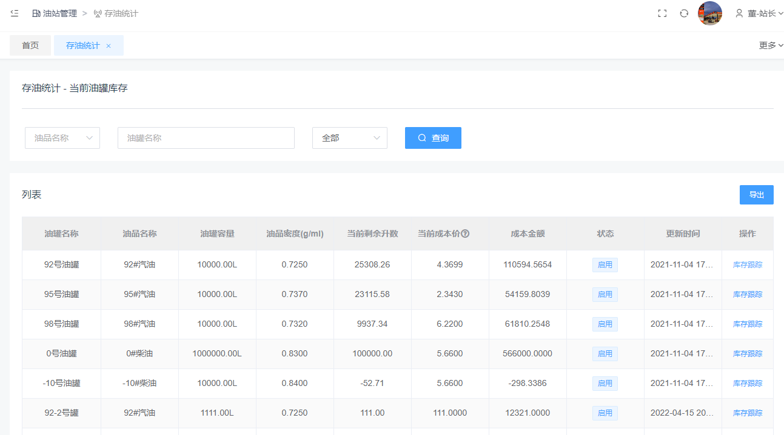Open 库存跟踪 for -10号油罐
The width and height of the screenshot is (784, 435).
[748, 384]
